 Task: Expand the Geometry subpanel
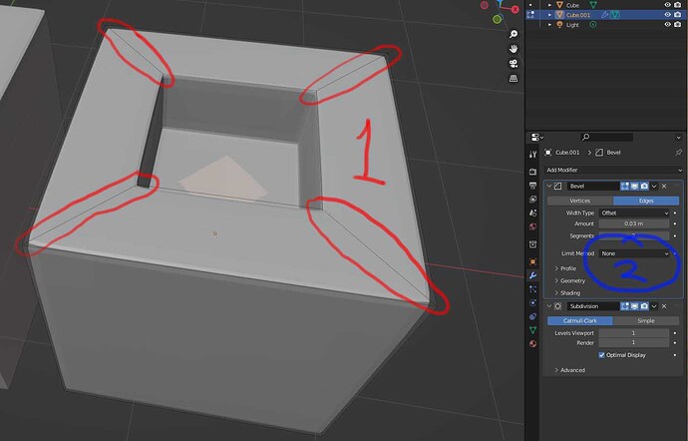coord(570,280)
